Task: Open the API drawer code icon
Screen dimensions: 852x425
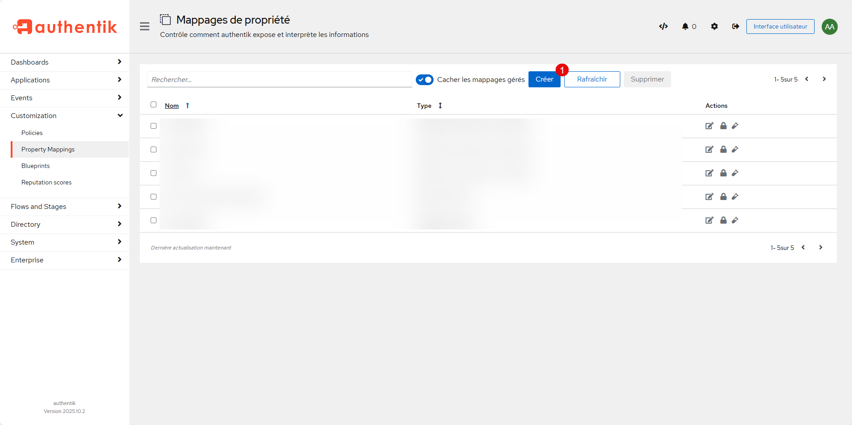Action: click(x=663, y=27)
